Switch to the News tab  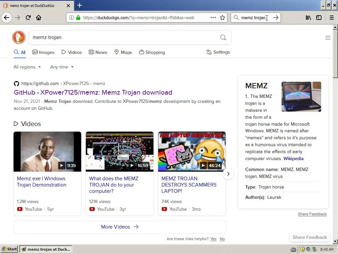[98, 52]
